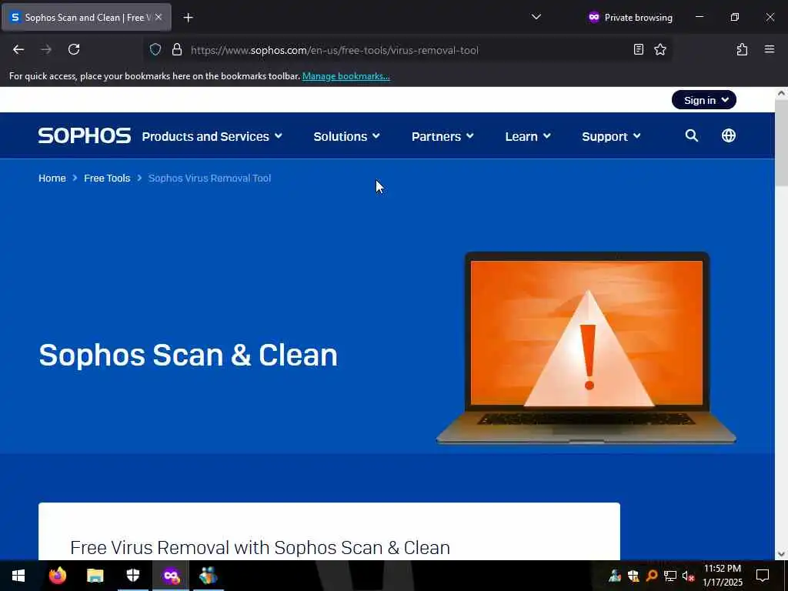Open Firefox application hamburger menu

click(x=769, y=50)
